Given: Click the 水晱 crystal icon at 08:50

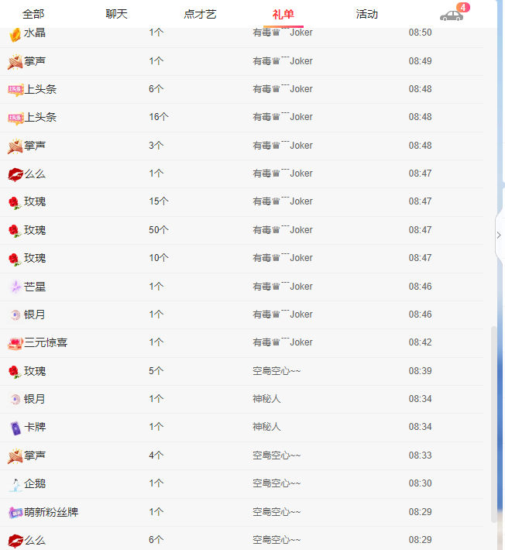Looking at the screenshot, I should click(15, 34).
